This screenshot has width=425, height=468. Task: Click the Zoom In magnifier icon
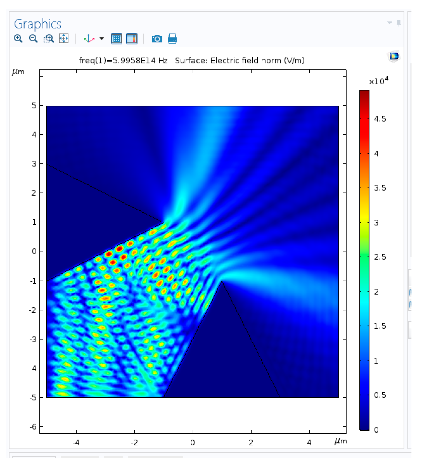(x=18, y=39)
